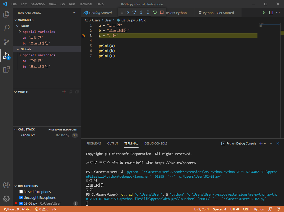Viewport: 284px width, 212px height.
Task: Click Step Out in debug toolbar
Action: coord(148,12)
